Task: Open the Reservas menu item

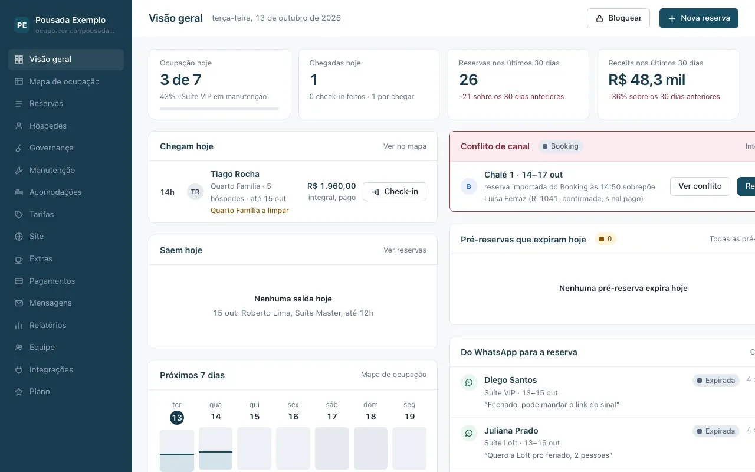Action: [66, 104]
